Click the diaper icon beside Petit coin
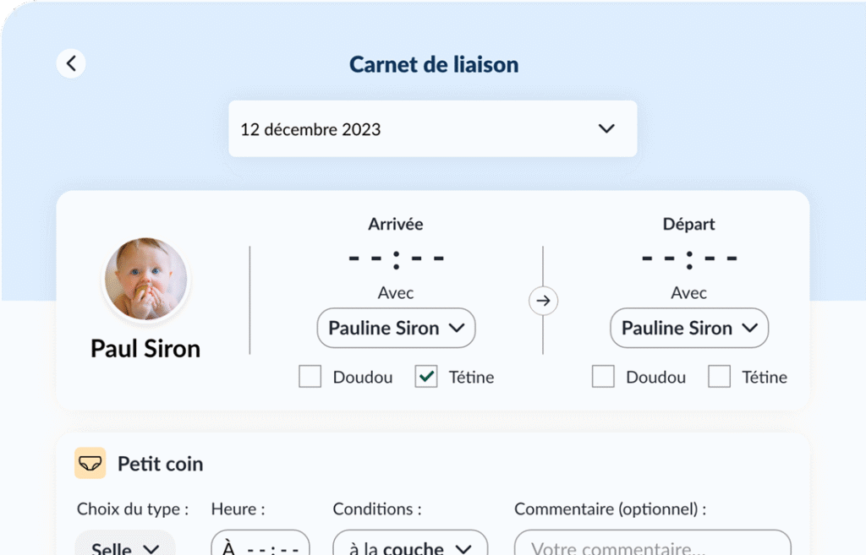The image size is (866, 555). click(x=90, y=463)
